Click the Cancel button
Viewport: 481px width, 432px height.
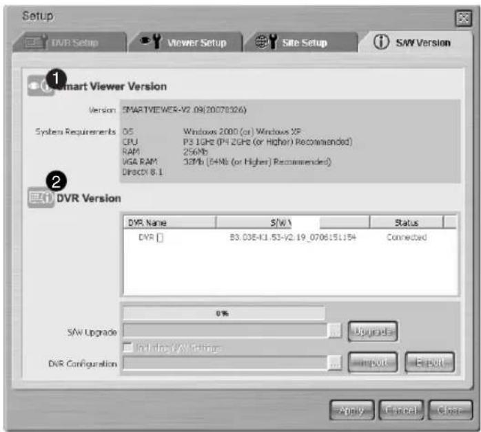[x=401, y=410]
